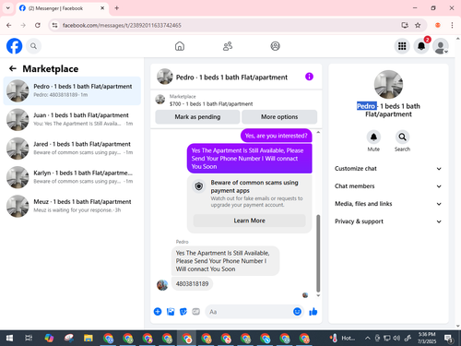Open the Groups icon in top navigation
Screen dimensions: 461x346
pyautogui.click(x=275, y=46)
